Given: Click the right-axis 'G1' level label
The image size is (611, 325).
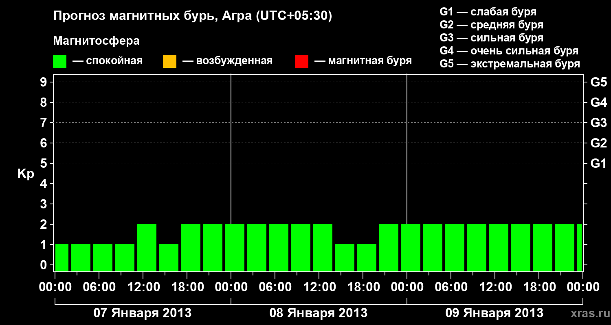Looking at the screenshot, I should 598,163.
